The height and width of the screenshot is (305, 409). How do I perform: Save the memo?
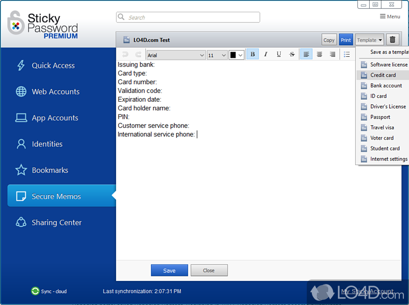(x=169, y=270)
